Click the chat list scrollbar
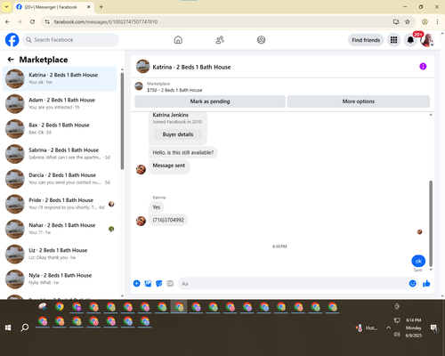This screenshot has height=356, width=445. (122, 122)
